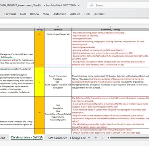Select column D header

click(x=58, y=27)
